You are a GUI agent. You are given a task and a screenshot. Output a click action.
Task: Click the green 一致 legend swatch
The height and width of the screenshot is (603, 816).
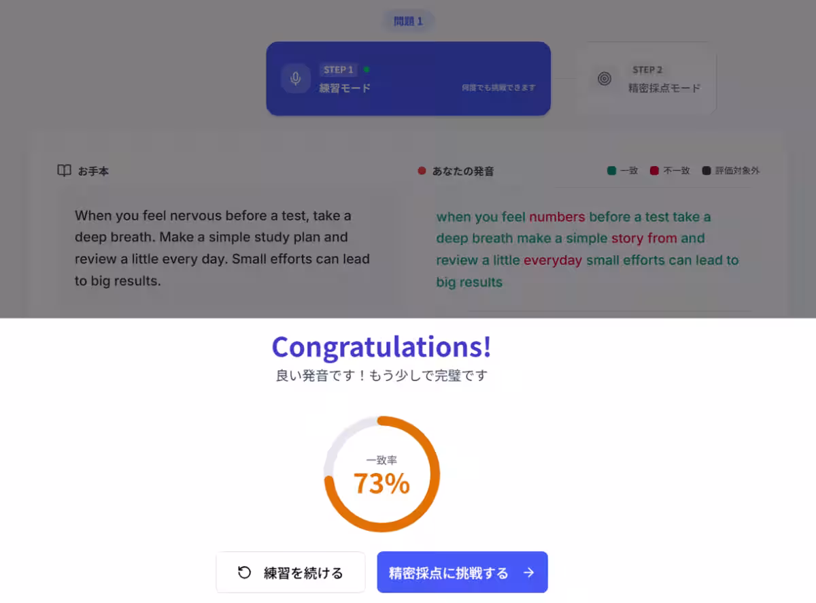click(x=611, y=171)
